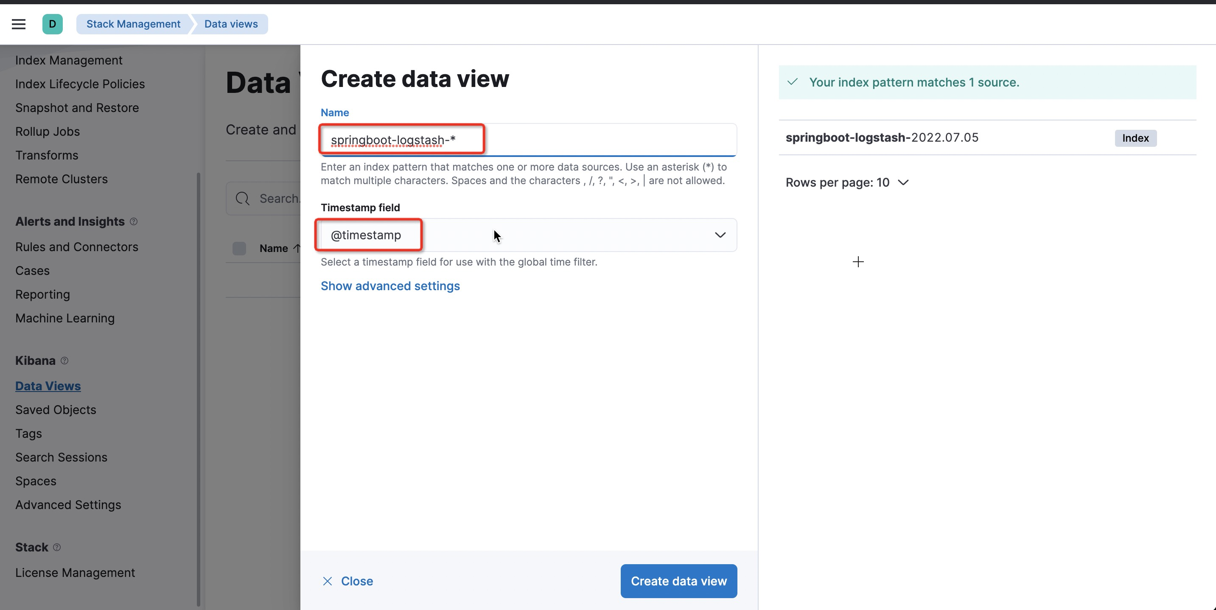This screenshot has width=1216, height=610.
Task: Click the green D space avatar
Action: (52, 24)
